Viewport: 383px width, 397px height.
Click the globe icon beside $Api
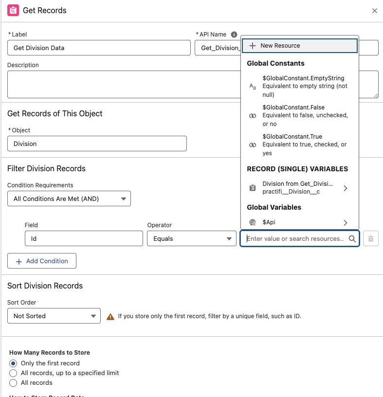pyautogui.click(x=252, y=222)
